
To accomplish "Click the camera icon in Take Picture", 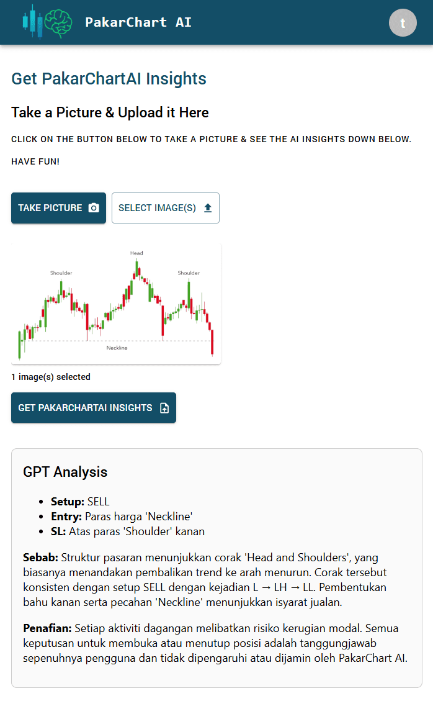I will point(94,208).
